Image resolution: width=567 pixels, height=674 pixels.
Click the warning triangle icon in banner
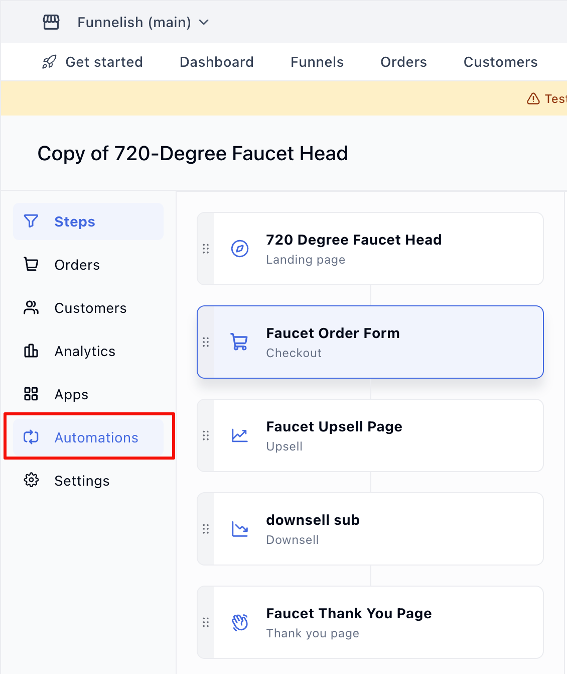click(533, 99)
